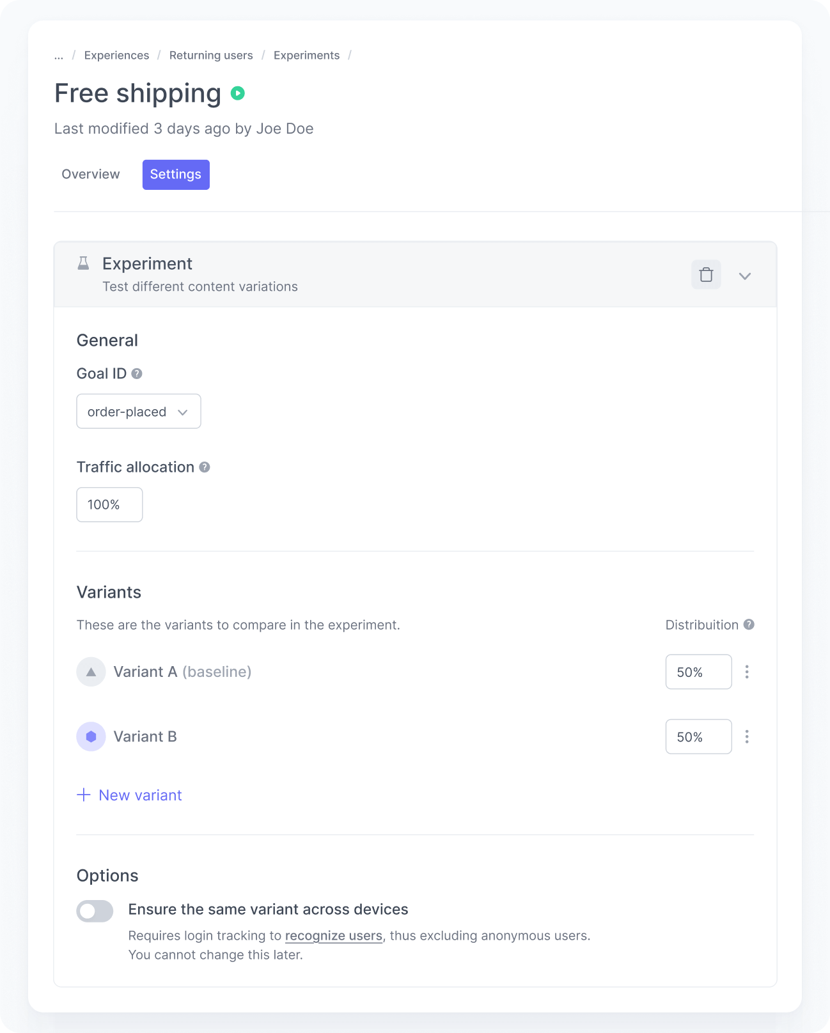Click the Goal ID help icon
Viewport: 830px width, 1033px height.
click(x=137, y=374)
